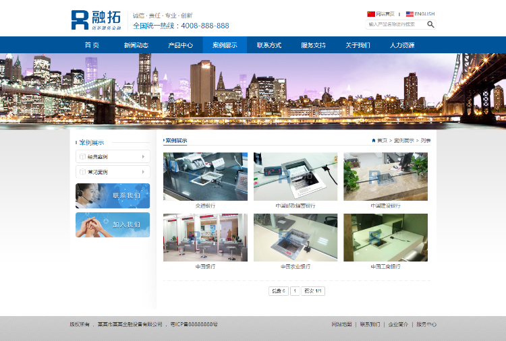
Task: Open the 中国银行 case thumbnail
Action: point(205,237)
